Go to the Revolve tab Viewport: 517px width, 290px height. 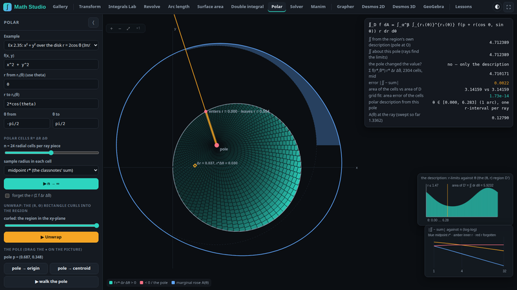coord(152,6)
